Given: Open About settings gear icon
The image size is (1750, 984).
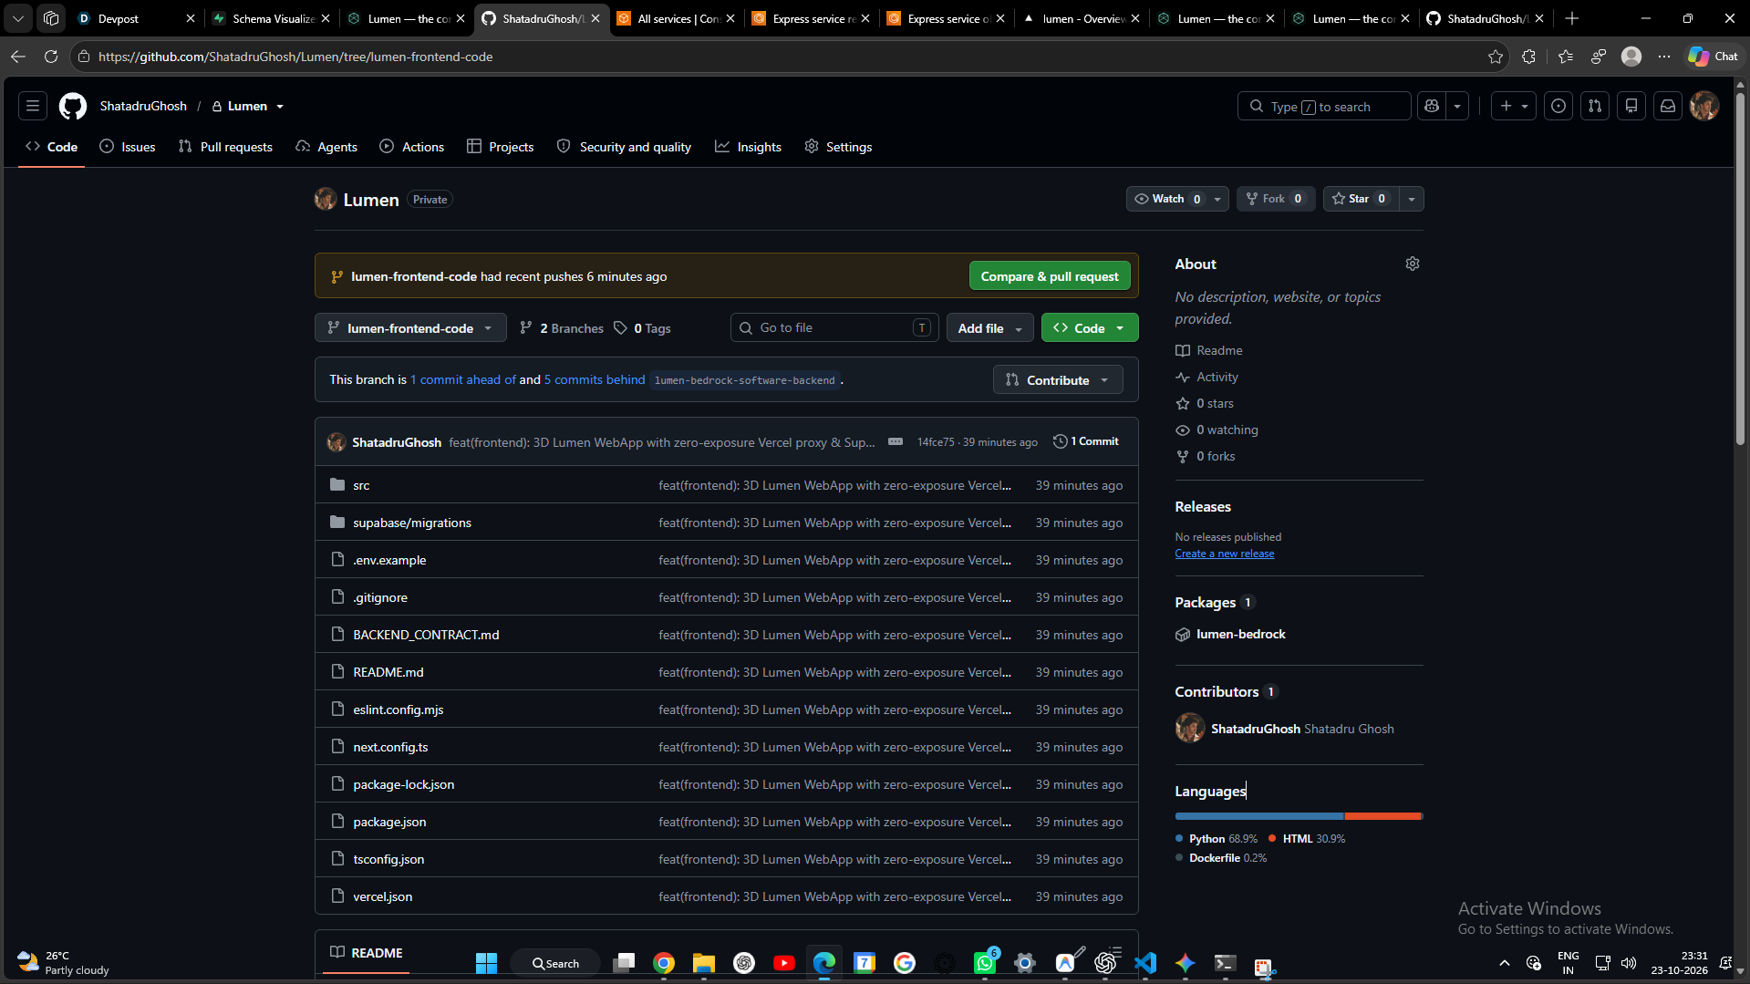Looking at the screenshot, I should click(x=1413, y=264).
